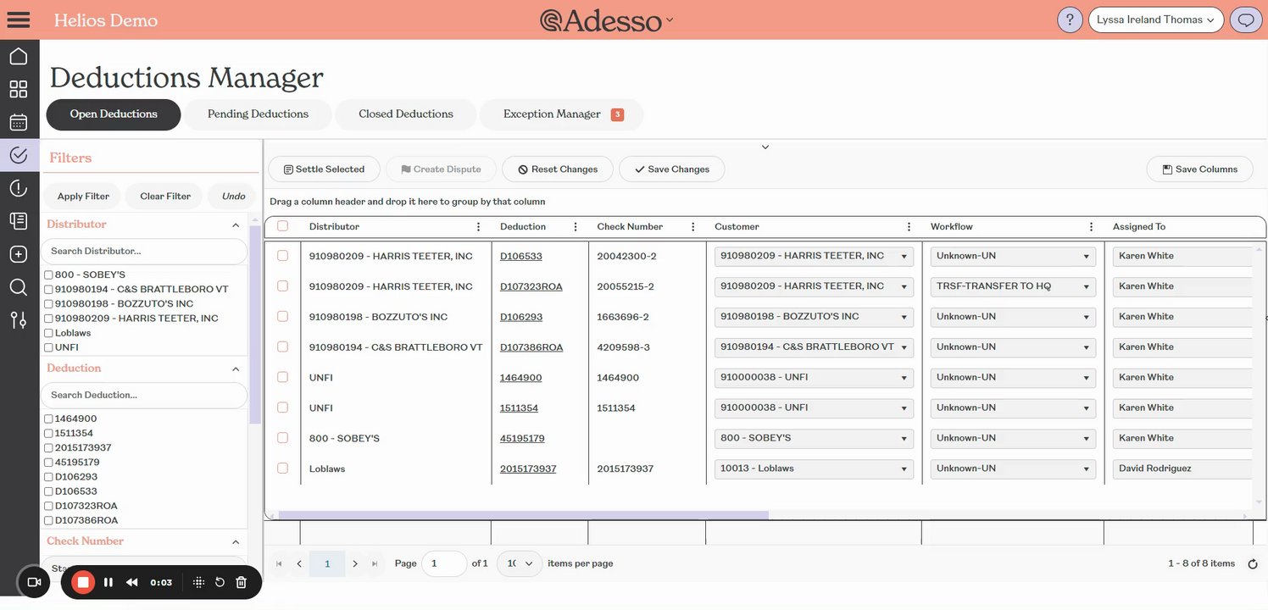Open the calendar icon in the sidebar
Viewport: 1268px width, 610px height.
point(19,122)
